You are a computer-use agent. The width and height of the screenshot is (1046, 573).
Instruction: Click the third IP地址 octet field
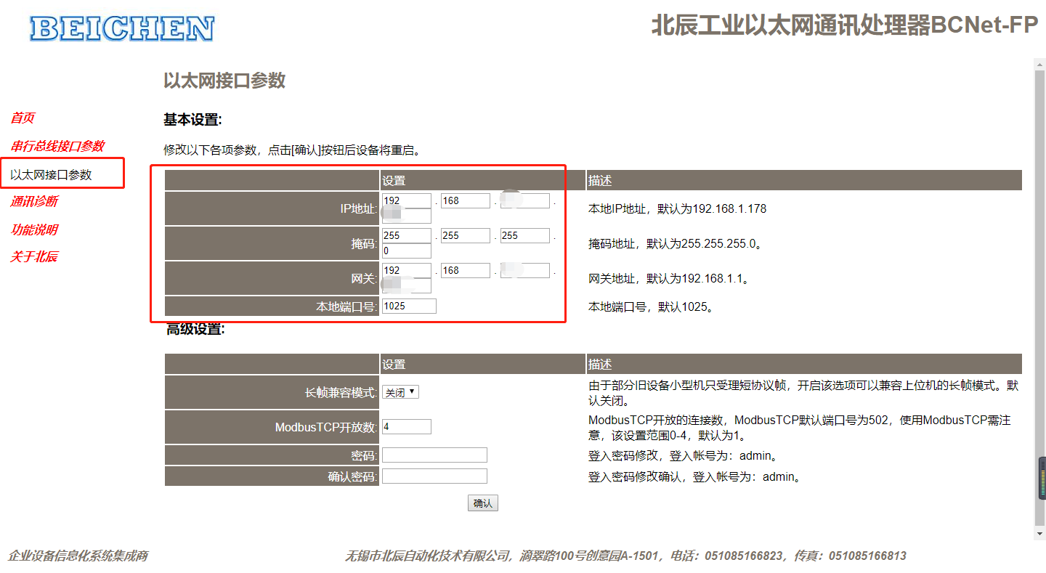(x=524, y=200)
